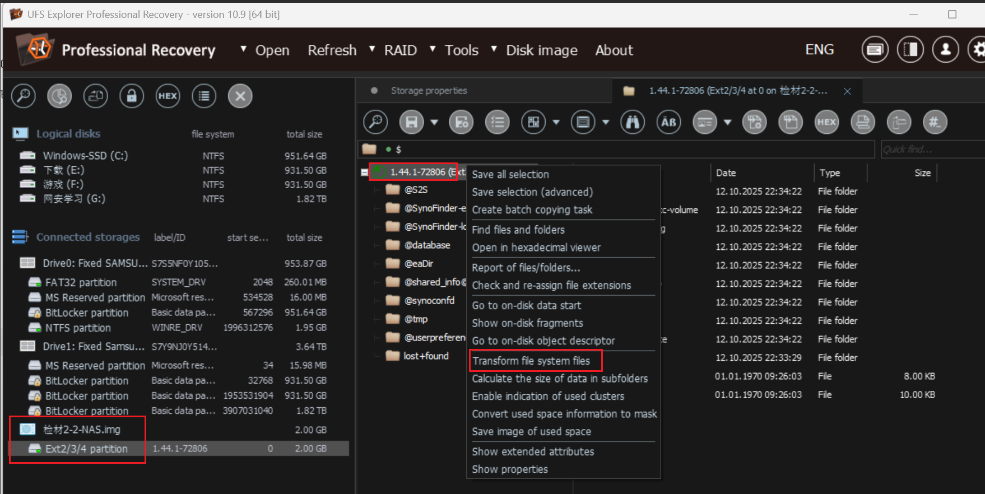Click the floppy disk save icon
Image resolution: width=985 pixels, height=494 pixels.
pos(412,122)
